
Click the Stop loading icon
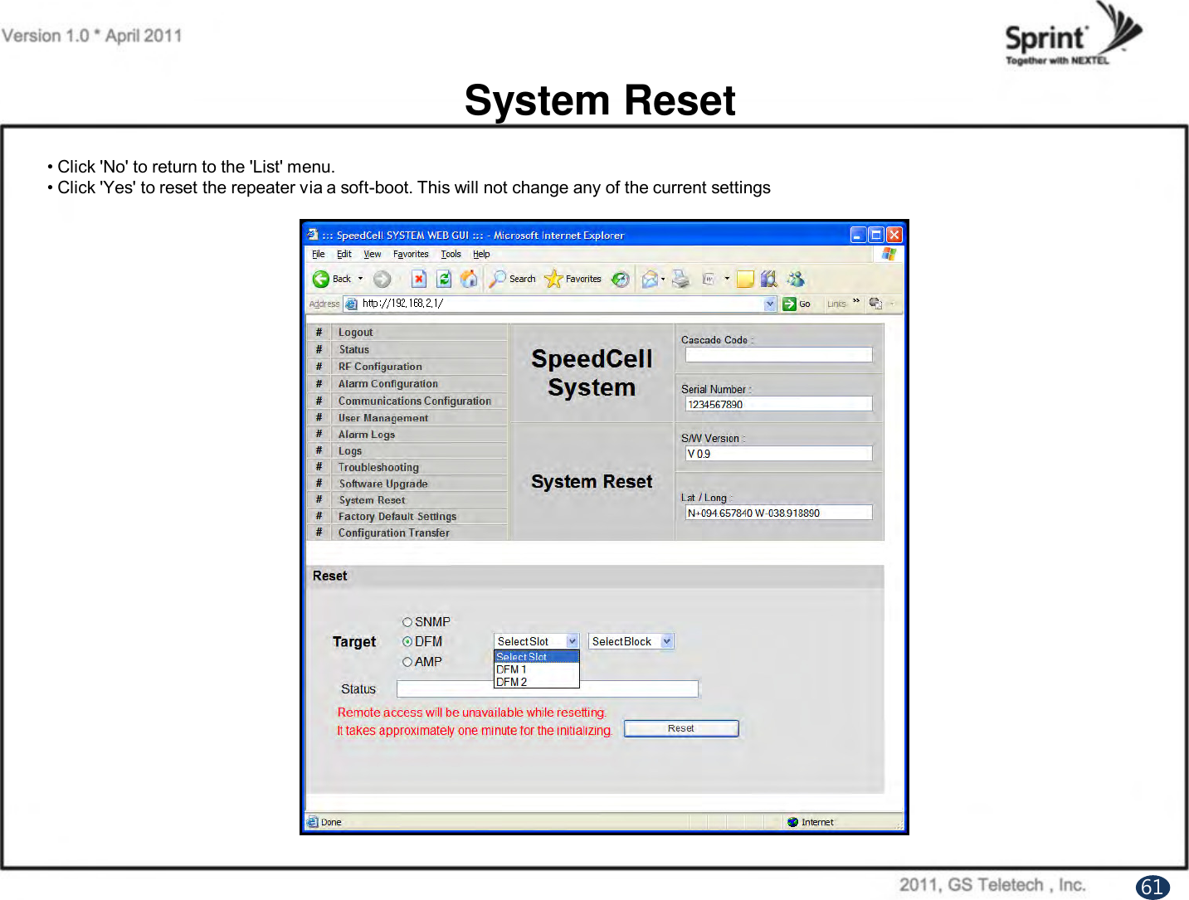pos(419,279)
